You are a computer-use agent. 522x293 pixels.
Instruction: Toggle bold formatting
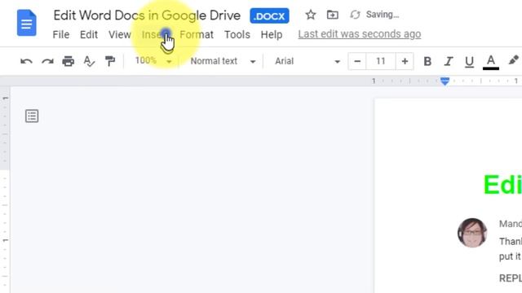click(x=427, y=62)
